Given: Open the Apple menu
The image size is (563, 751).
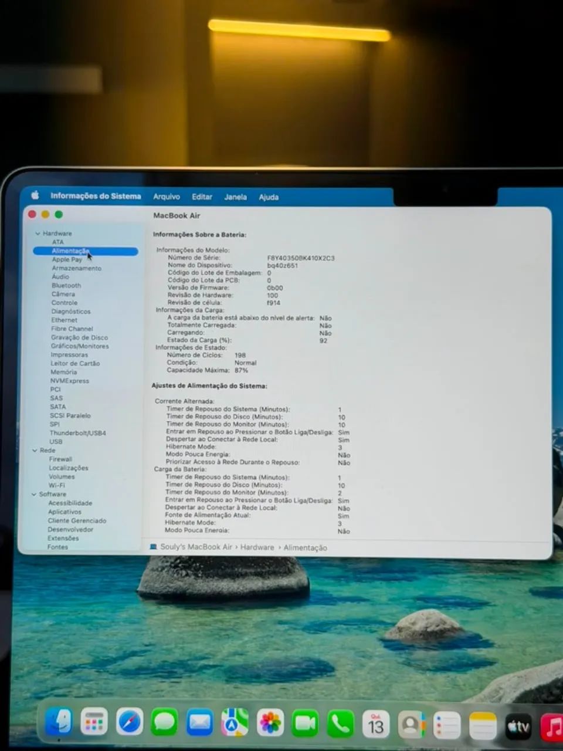Looking at the screenshot, I should click(35, 195).
